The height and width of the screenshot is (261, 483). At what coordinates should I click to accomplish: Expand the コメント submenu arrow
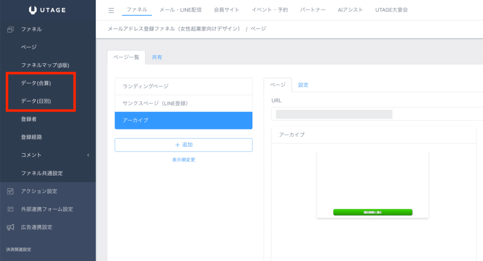pyautogui.click(x=88, y=155)
